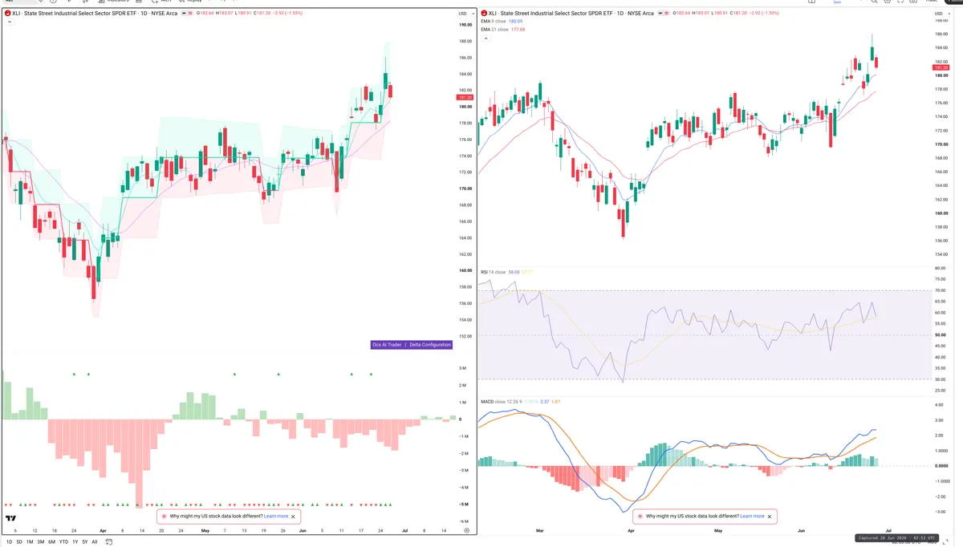This screenshot has height=547, width=963.
Task: Click the XLI symbol logo in left chart
Action: pyautogui.click(x=7, y=14)
